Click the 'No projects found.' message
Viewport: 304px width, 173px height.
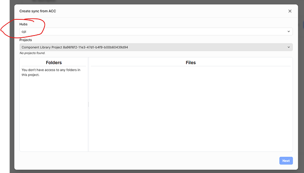32,53
